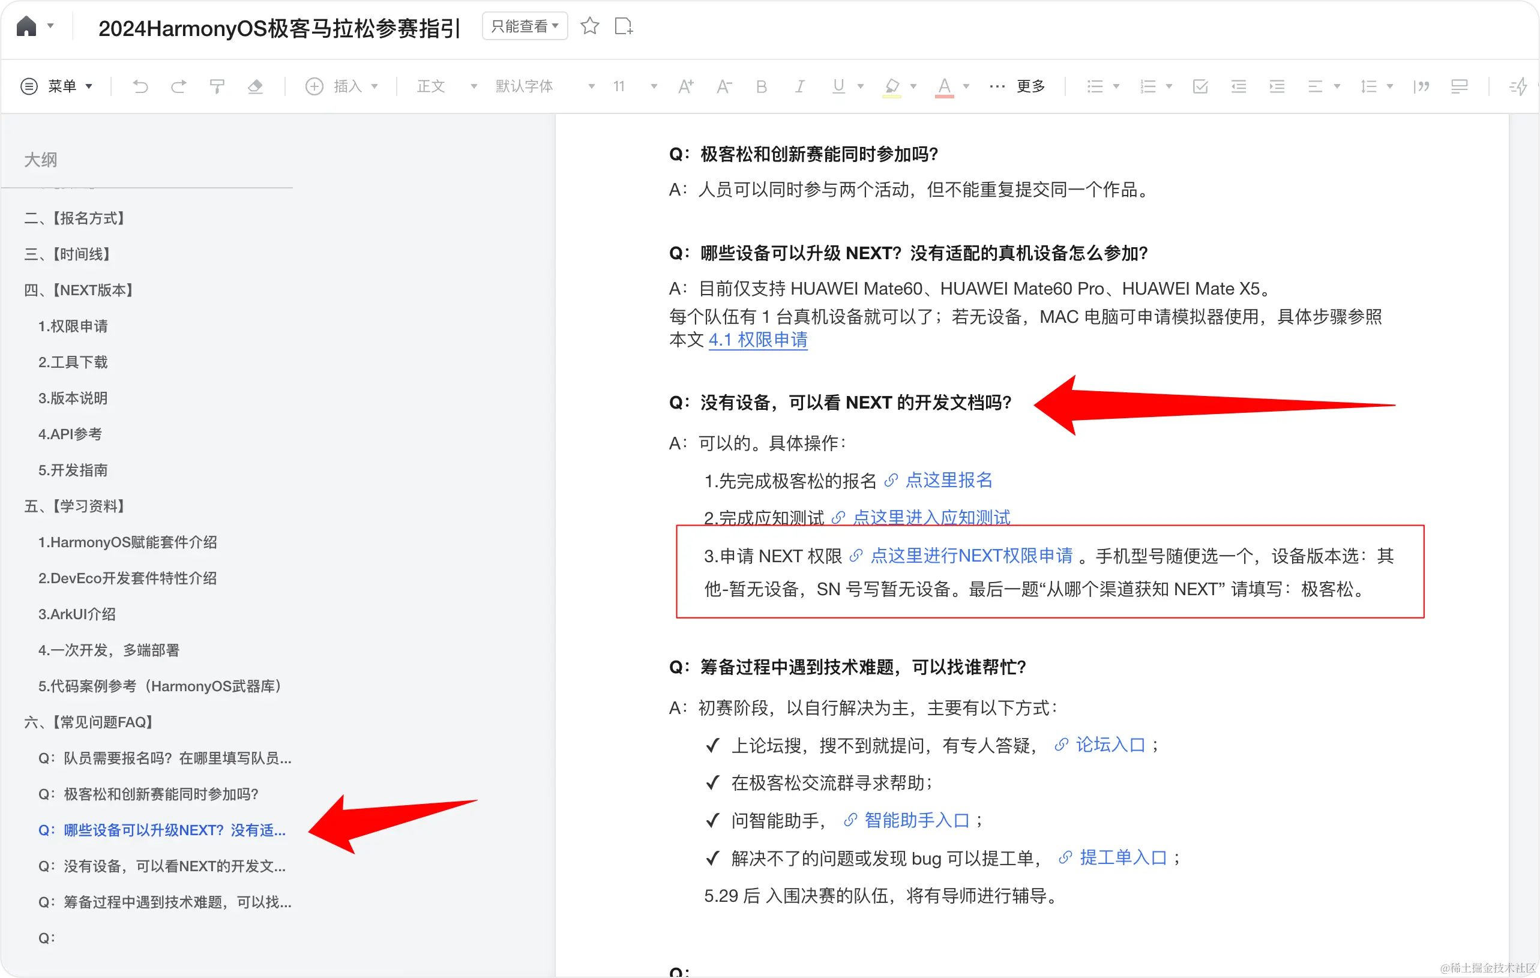This screenshot has height=978, width=1540.
Task: Insert a checkbox task list
Action: pyautogui.click(x=1200, y=86)
